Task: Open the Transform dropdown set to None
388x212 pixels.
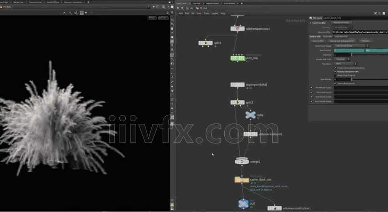Action: tap(345, 64)
